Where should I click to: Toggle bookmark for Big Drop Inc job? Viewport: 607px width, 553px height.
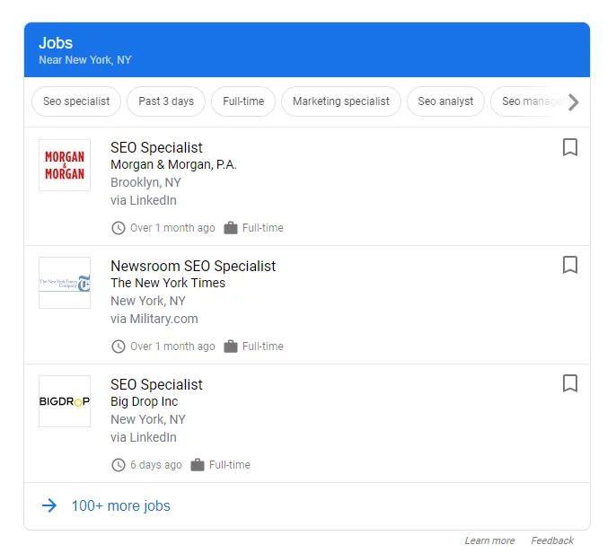(x=569, y=384)
